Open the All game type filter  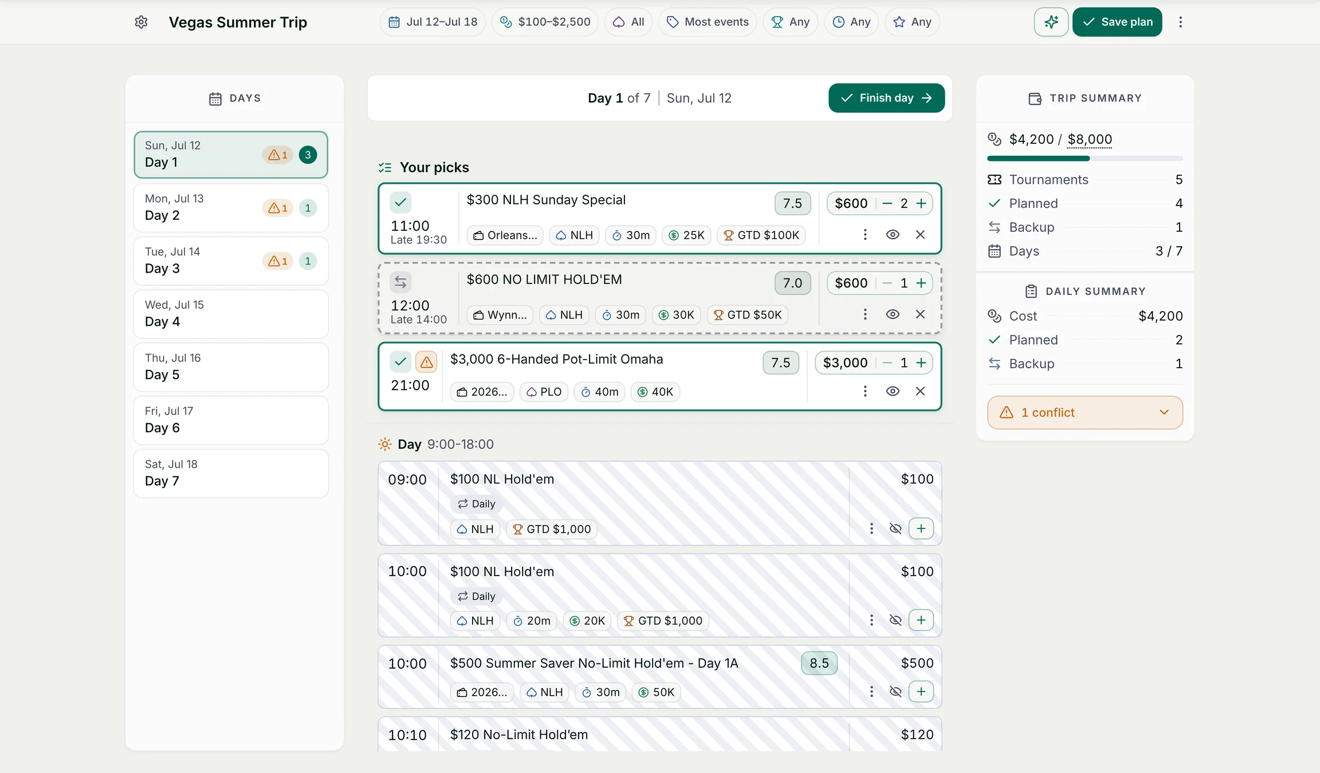(628, 22)
